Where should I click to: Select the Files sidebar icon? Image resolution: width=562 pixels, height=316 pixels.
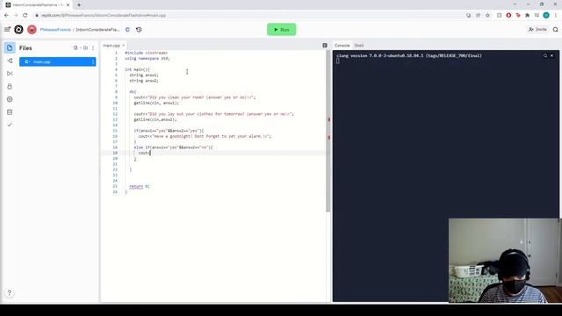(10, 47)
